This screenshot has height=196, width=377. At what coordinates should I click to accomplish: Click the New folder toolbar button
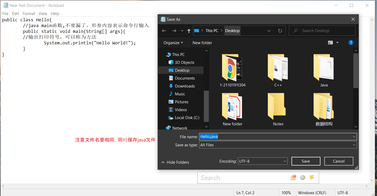click(202, 42)
